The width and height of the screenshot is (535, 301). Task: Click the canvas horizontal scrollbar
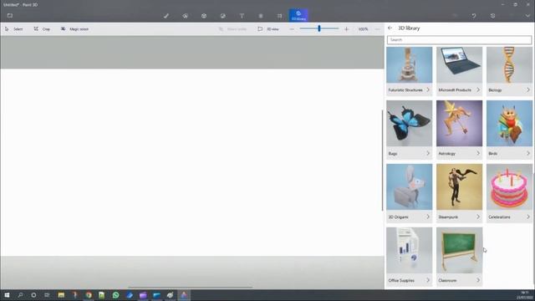(190, 288)
